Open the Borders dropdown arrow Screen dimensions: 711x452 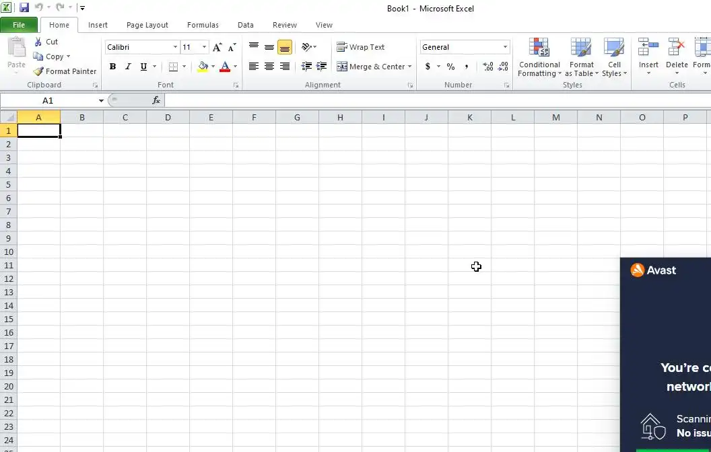pos(184,67)
